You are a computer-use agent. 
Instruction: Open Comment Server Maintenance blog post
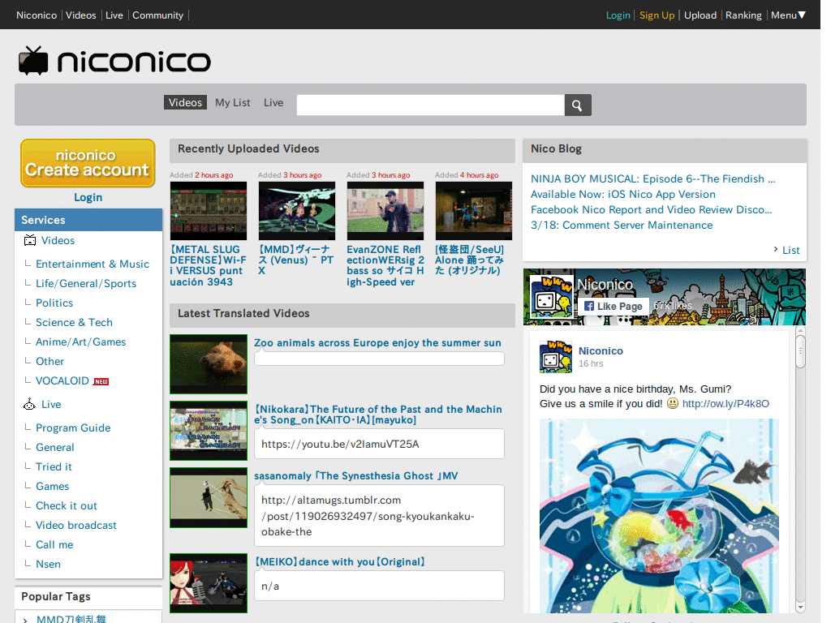[622, 225]
